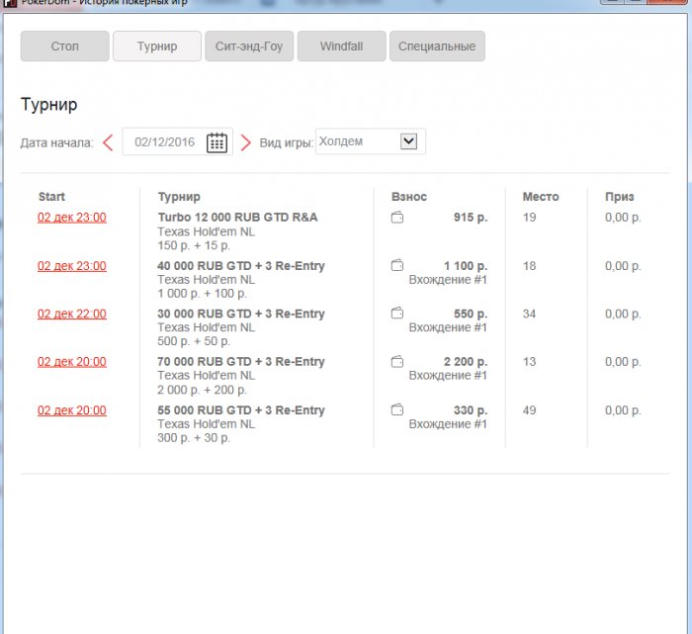Open 02 дек 22:00 tournament link
The image size is (692, 634).
click(x=72, y=314)
